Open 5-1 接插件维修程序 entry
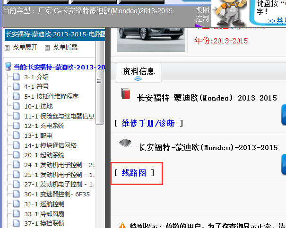The height and width of the screenshot is (228, 286). 51,96
